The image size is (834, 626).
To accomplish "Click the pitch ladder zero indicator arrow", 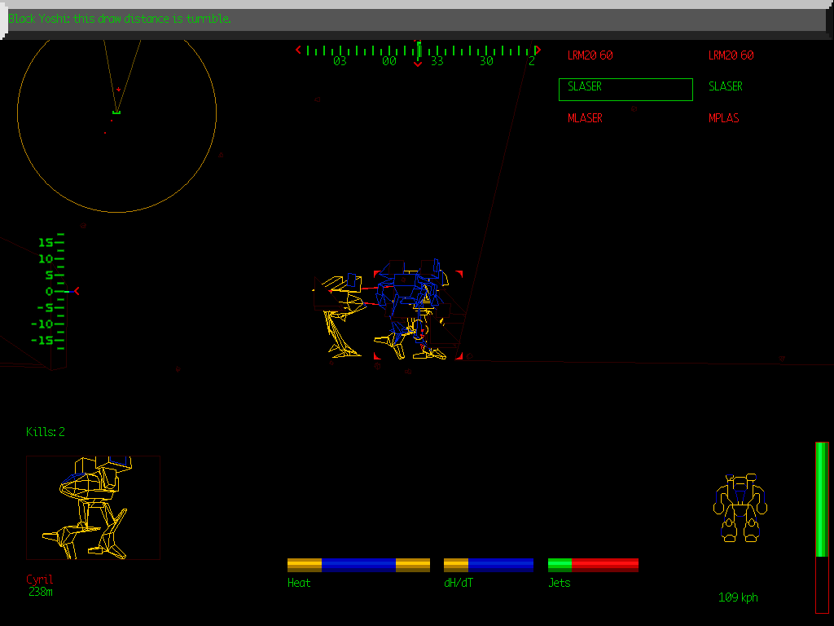I will pyautogui.click(x=77, y=291).
